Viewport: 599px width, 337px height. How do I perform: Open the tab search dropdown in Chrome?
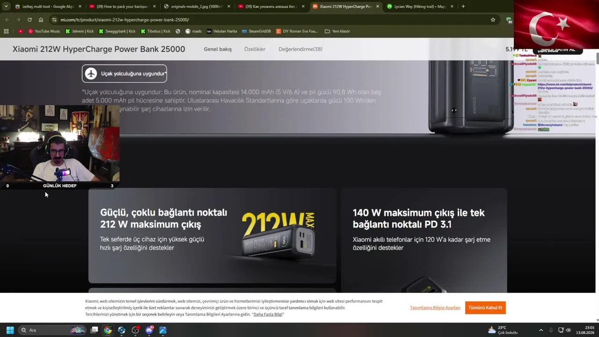(6, 7)
